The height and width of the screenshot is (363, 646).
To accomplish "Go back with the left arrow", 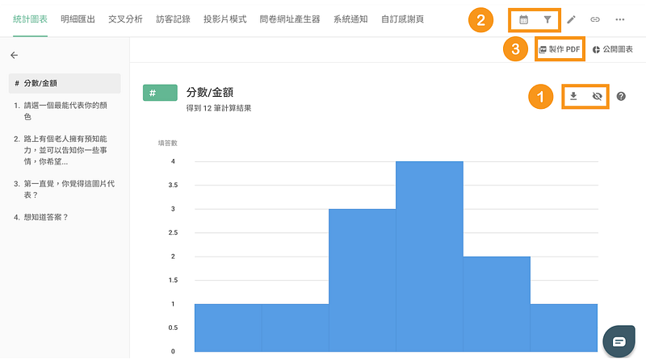I will coord(15,55).
